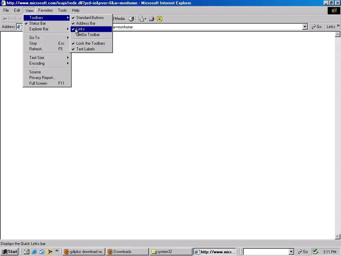Click the 3:11 PM clock
Viewport: 341px width, 256px height.
coord(329,252)
